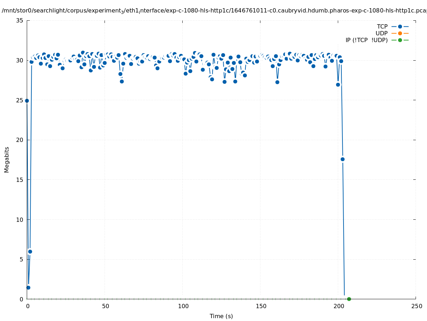Viewport: 427px width, 321px height.
Task: Click the TCP data point near 17.5 Megabits
Action: tap(342, 159)
